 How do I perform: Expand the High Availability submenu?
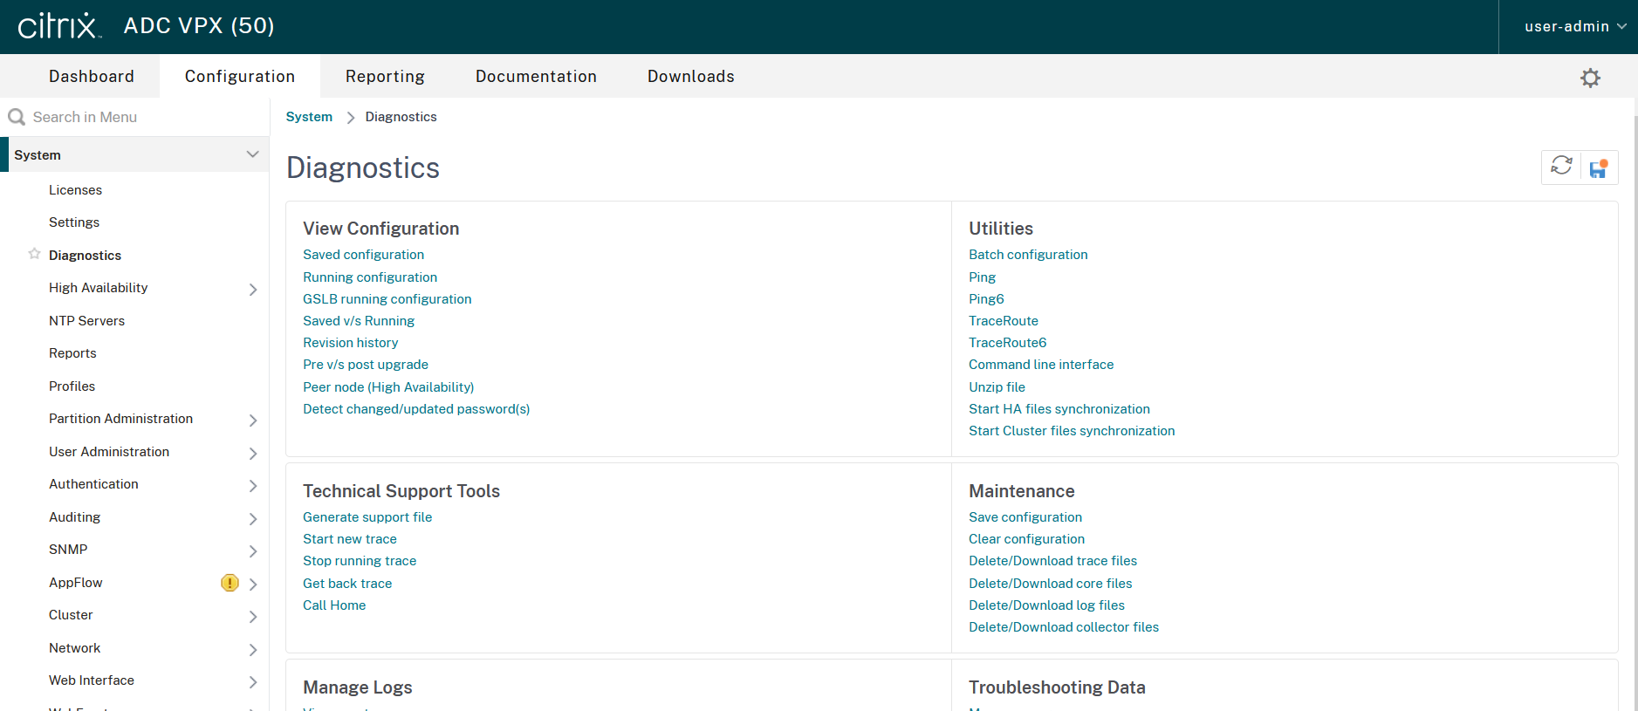[252, 289]
